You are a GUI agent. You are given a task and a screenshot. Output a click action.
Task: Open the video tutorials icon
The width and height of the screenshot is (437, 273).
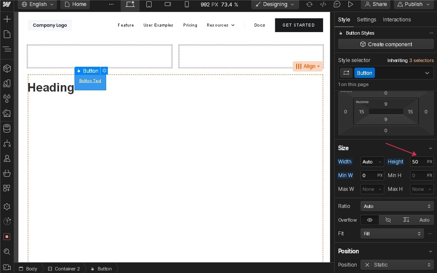(x=7, y=267)
